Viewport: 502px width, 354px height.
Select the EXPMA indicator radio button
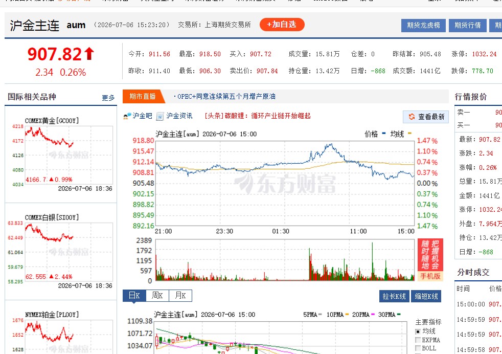(418, 340)
